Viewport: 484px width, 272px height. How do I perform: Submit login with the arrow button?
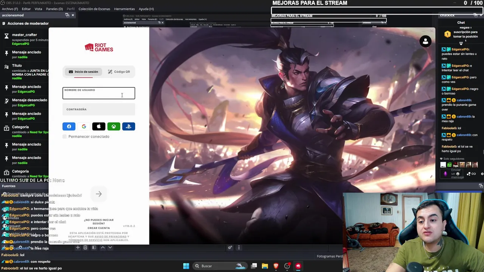tap(99, 194)
